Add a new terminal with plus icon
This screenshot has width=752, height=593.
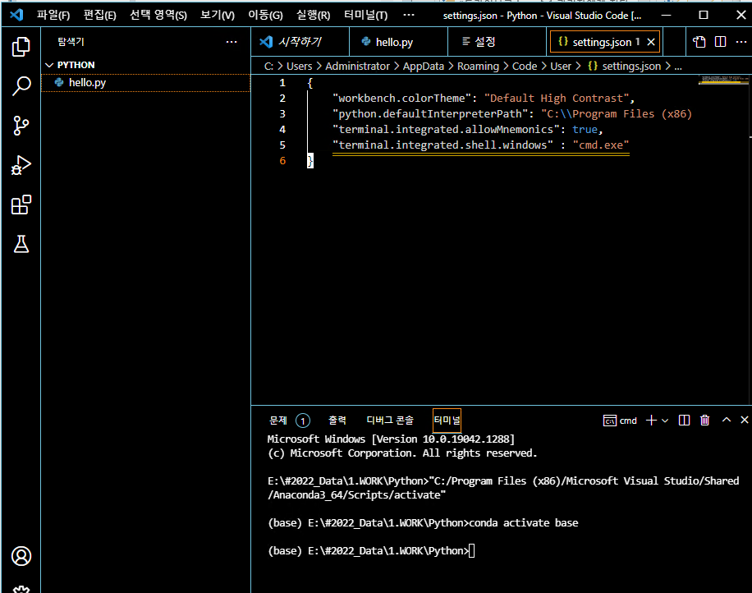(x=651, y=421)
